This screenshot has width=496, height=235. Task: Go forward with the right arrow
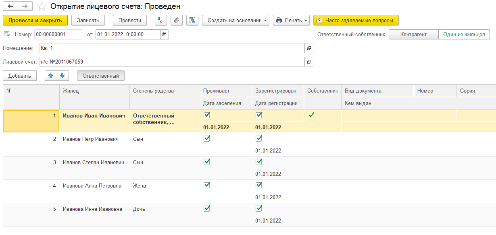(x=25, y=6)
